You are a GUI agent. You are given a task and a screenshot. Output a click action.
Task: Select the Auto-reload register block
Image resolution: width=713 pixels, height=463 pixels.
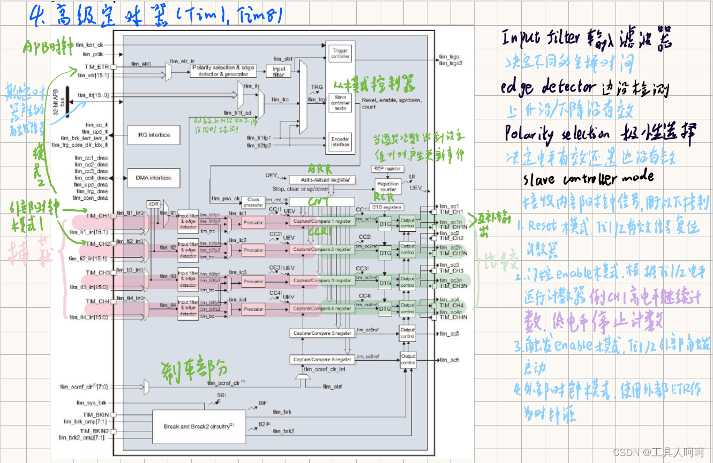(x=322, y=180)
